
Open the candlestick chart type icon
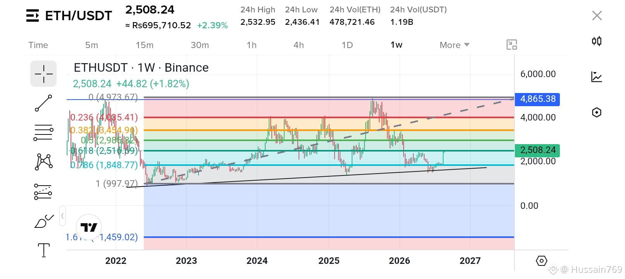(x=597, y=41)
